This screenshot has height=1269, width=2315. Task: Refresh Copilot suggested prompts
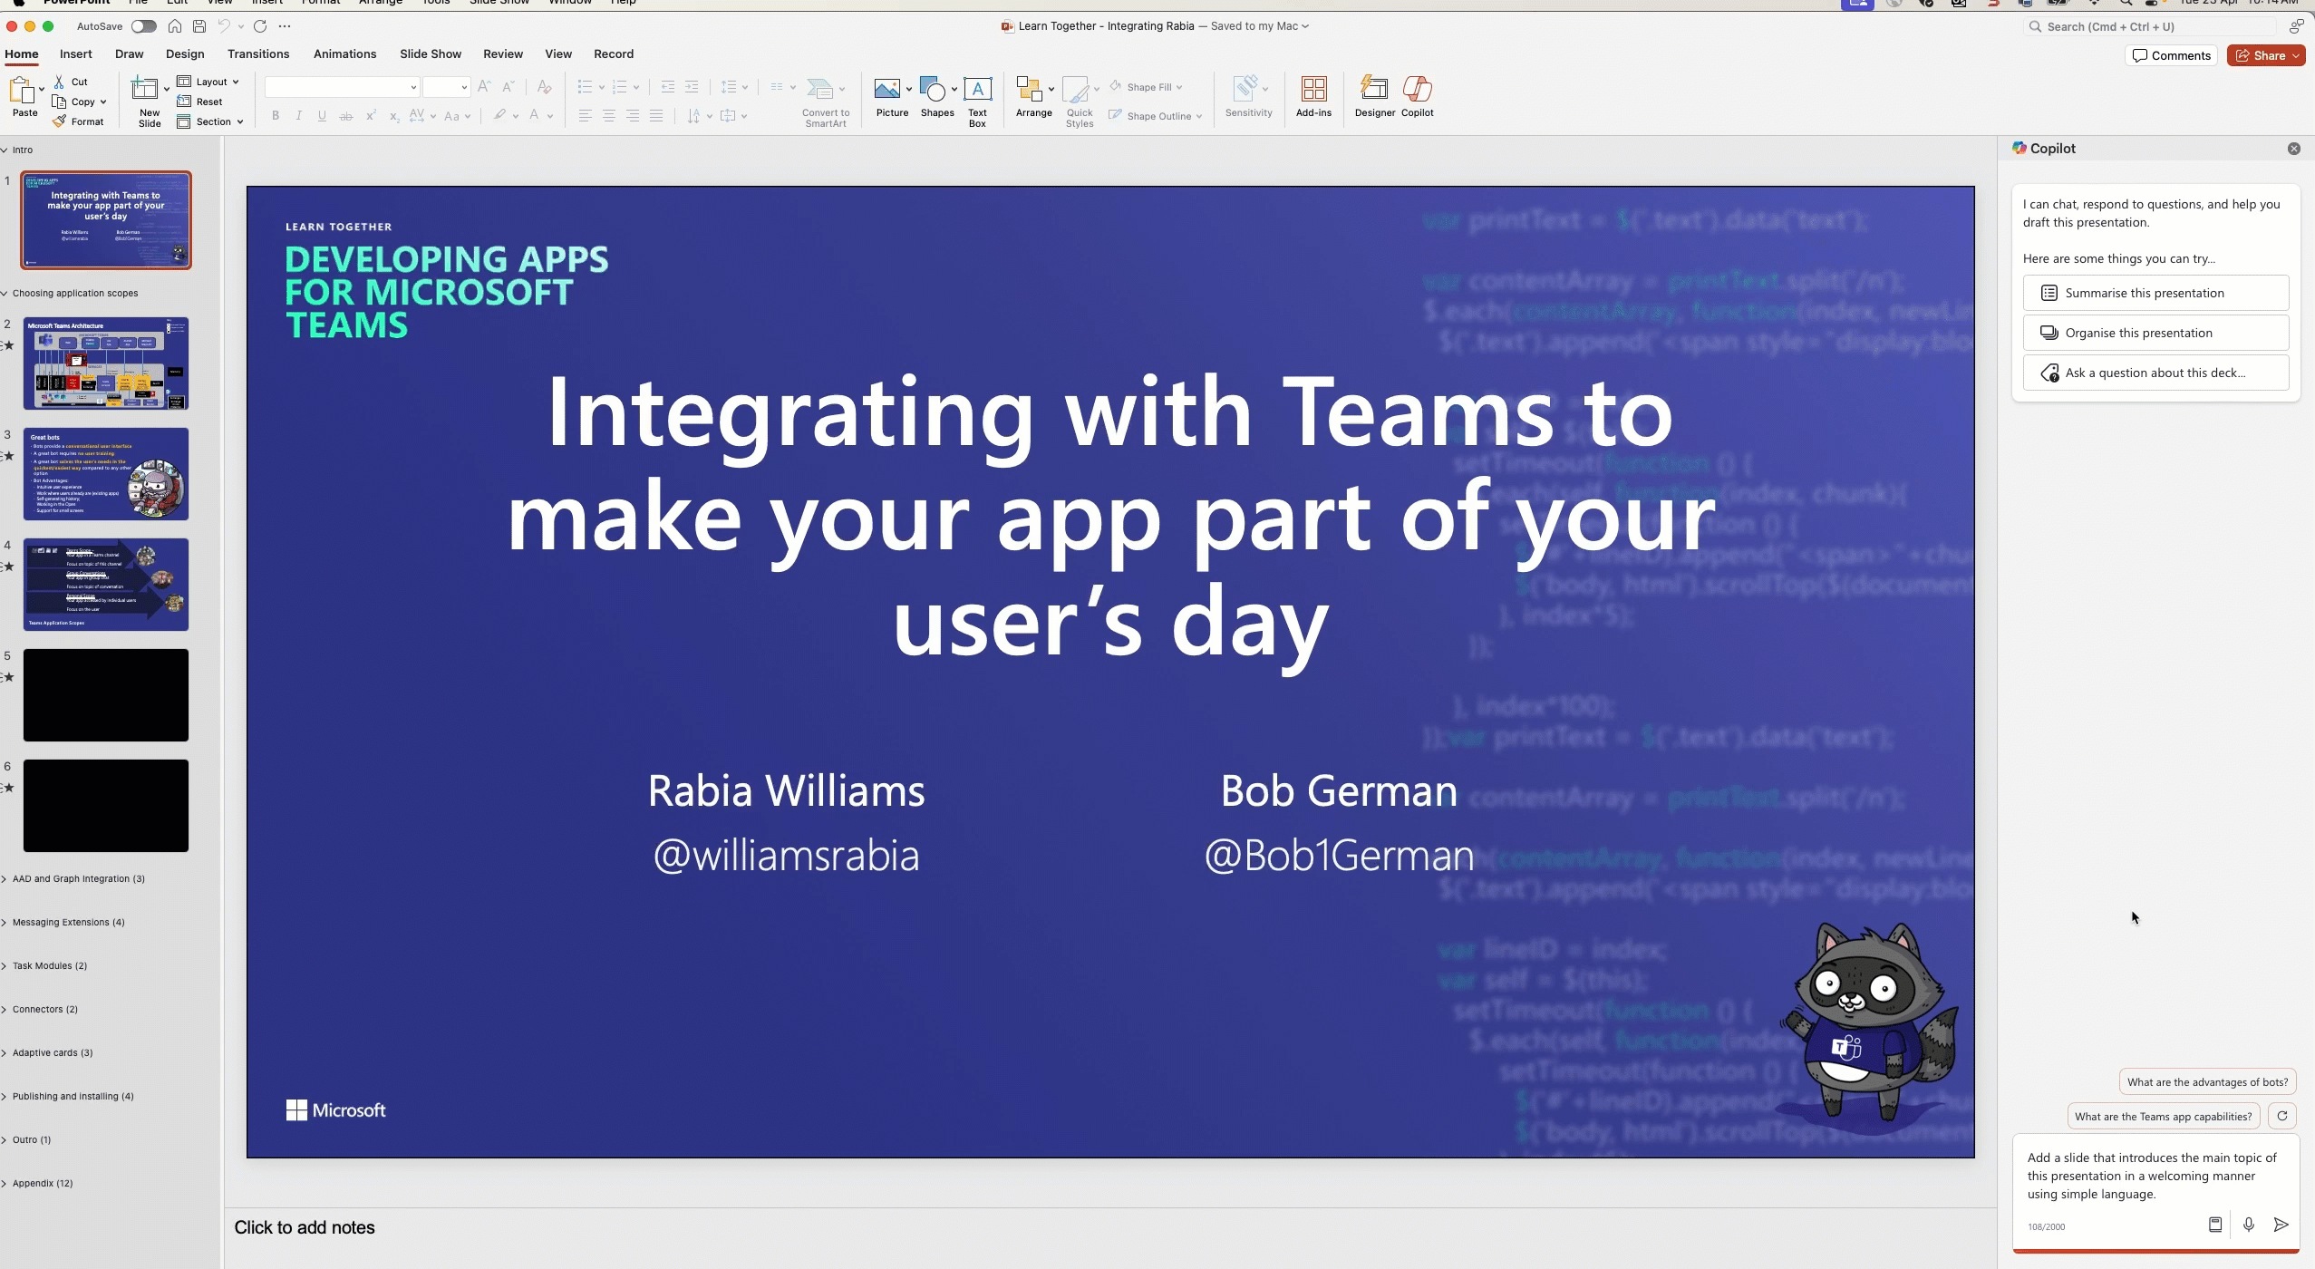coord(2282,1116)
